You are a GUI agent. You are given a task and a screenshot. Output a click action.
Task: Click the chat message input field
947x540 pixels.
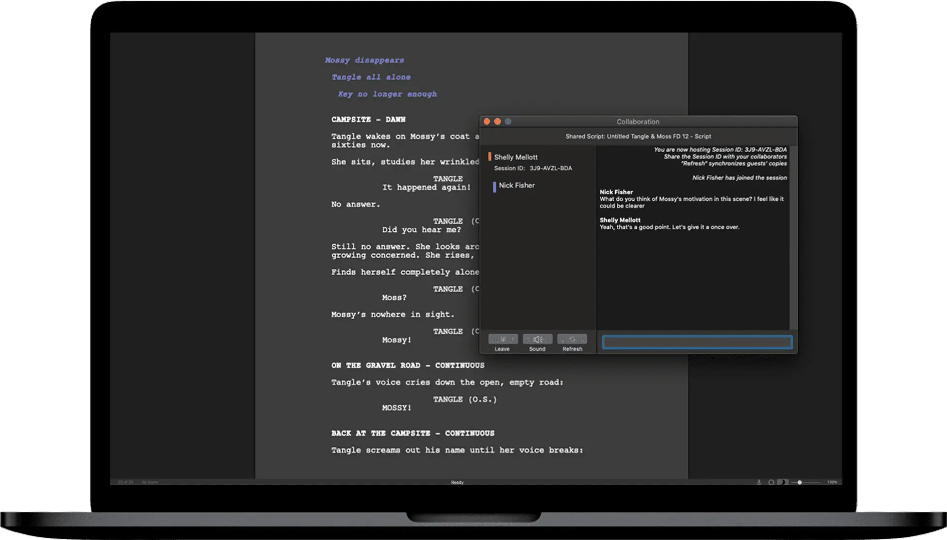(x=697, y=342)
